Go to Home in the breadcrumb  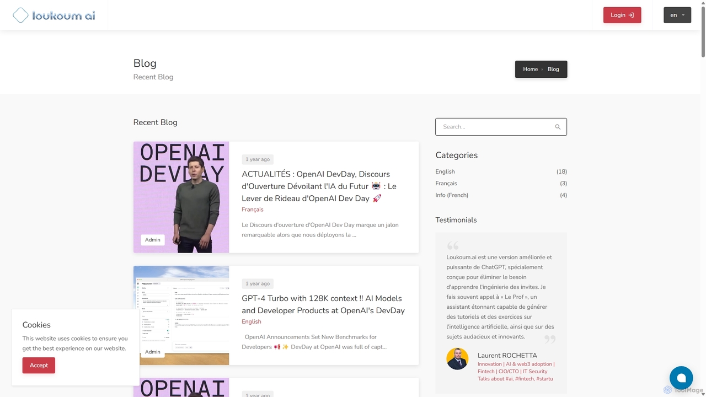(x=530, y=69)
